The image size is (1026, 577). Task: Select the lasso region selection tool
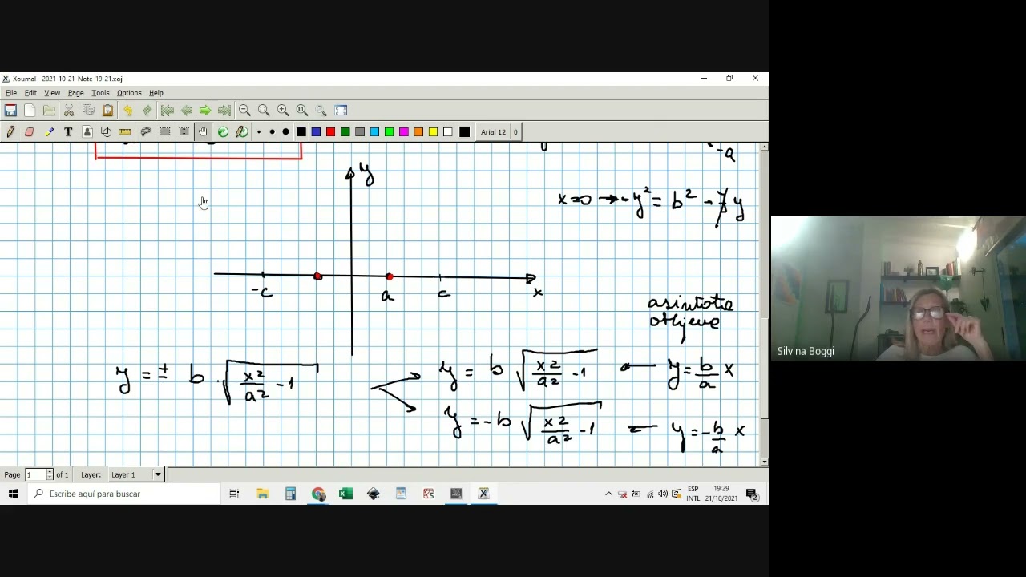145,132
